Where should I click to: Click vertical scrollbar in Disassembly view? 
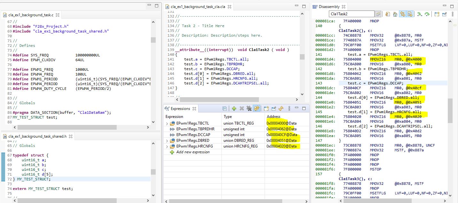450,111
